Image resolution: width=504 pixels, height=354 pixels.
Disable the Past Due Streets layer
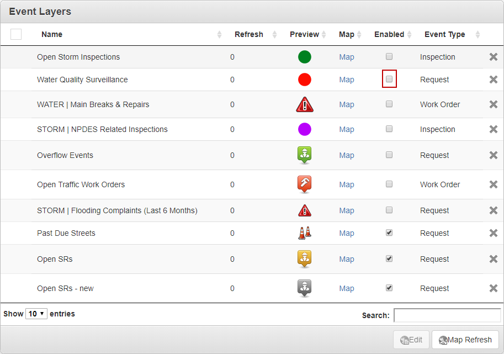[389, 233]
